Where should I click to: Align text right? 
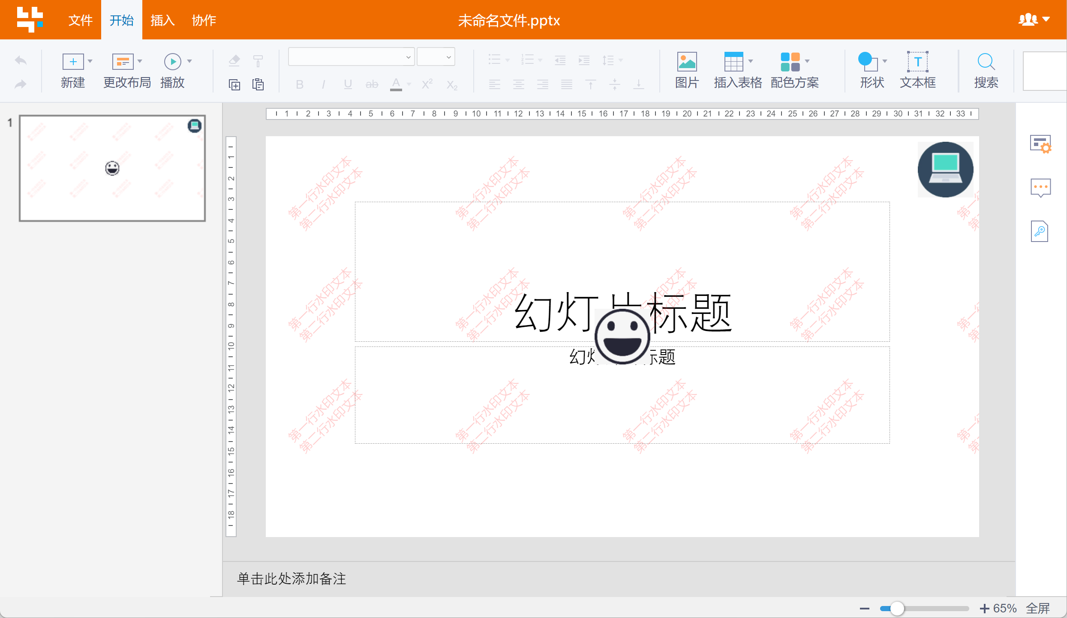(543, 84)
